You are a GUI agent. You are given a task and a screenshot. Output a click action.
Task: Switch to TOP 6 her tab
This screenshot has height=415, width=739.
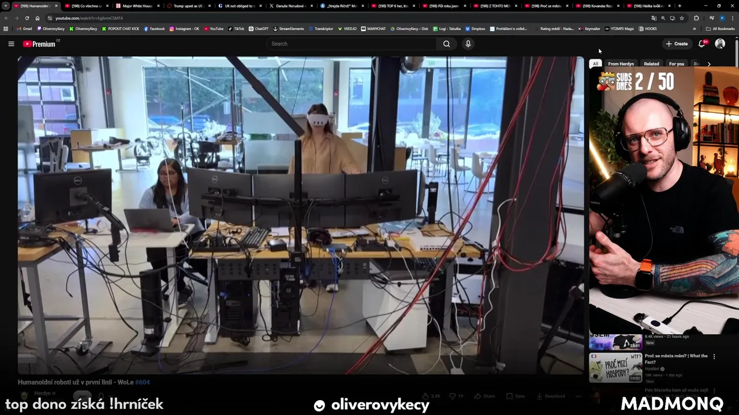pyautogui.click(x=393, y=6)
